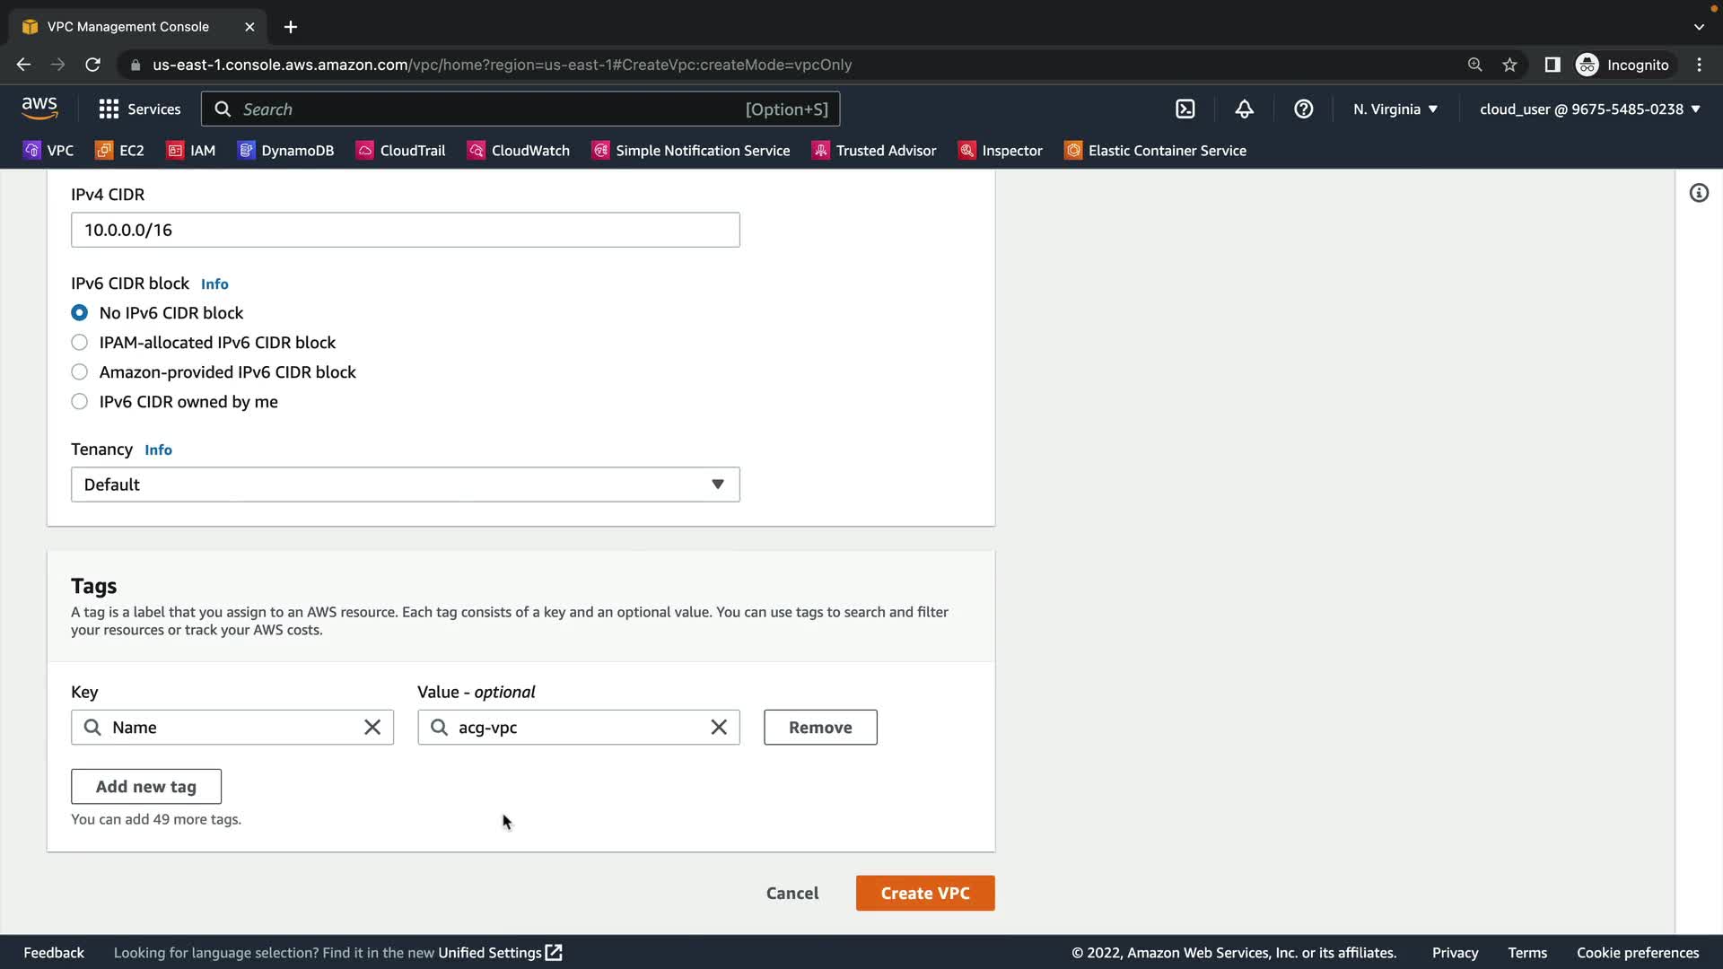Open the EC2 favorites shortcut
This screenshot has width=1723, height=969.
[119, 151]
